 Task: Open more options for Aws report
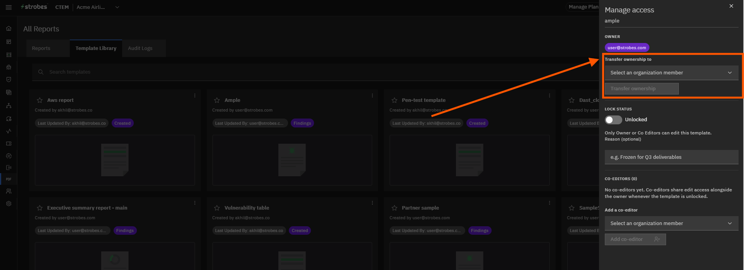(195, 95)
